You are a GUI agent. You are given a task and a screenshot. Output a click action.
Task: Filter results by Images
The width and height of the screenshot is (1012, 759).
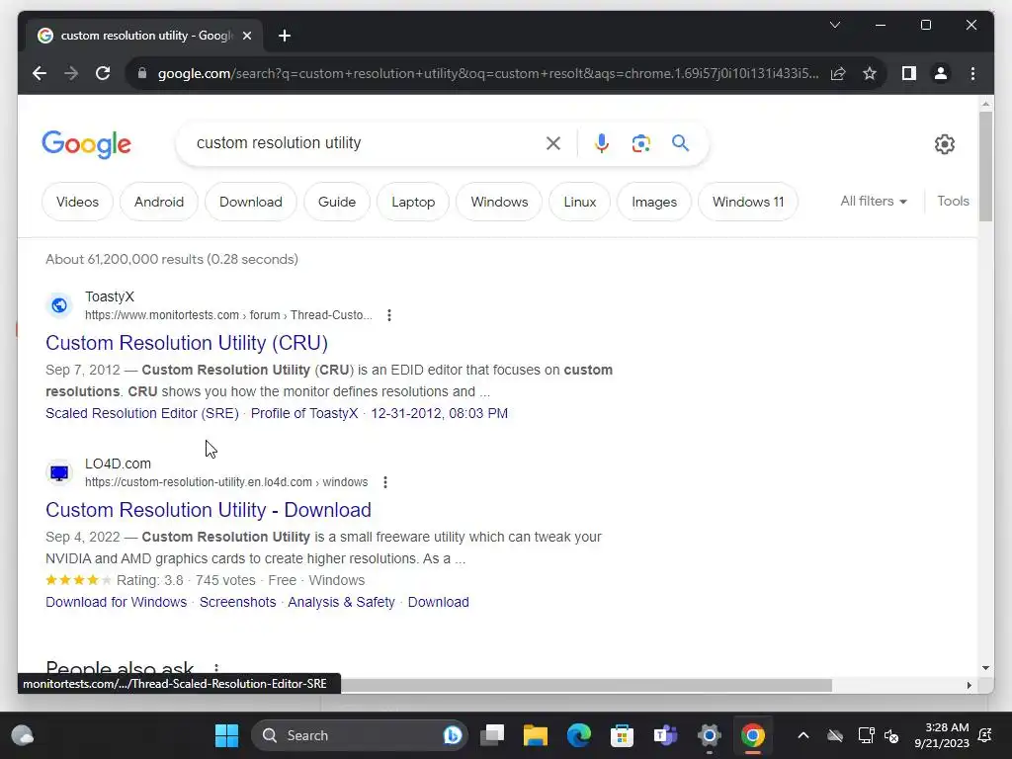[654, 202]
